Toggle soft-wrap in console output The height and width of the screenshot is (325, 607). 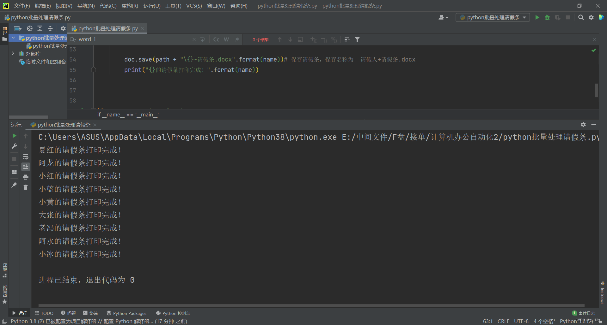[x=26, y=157]
